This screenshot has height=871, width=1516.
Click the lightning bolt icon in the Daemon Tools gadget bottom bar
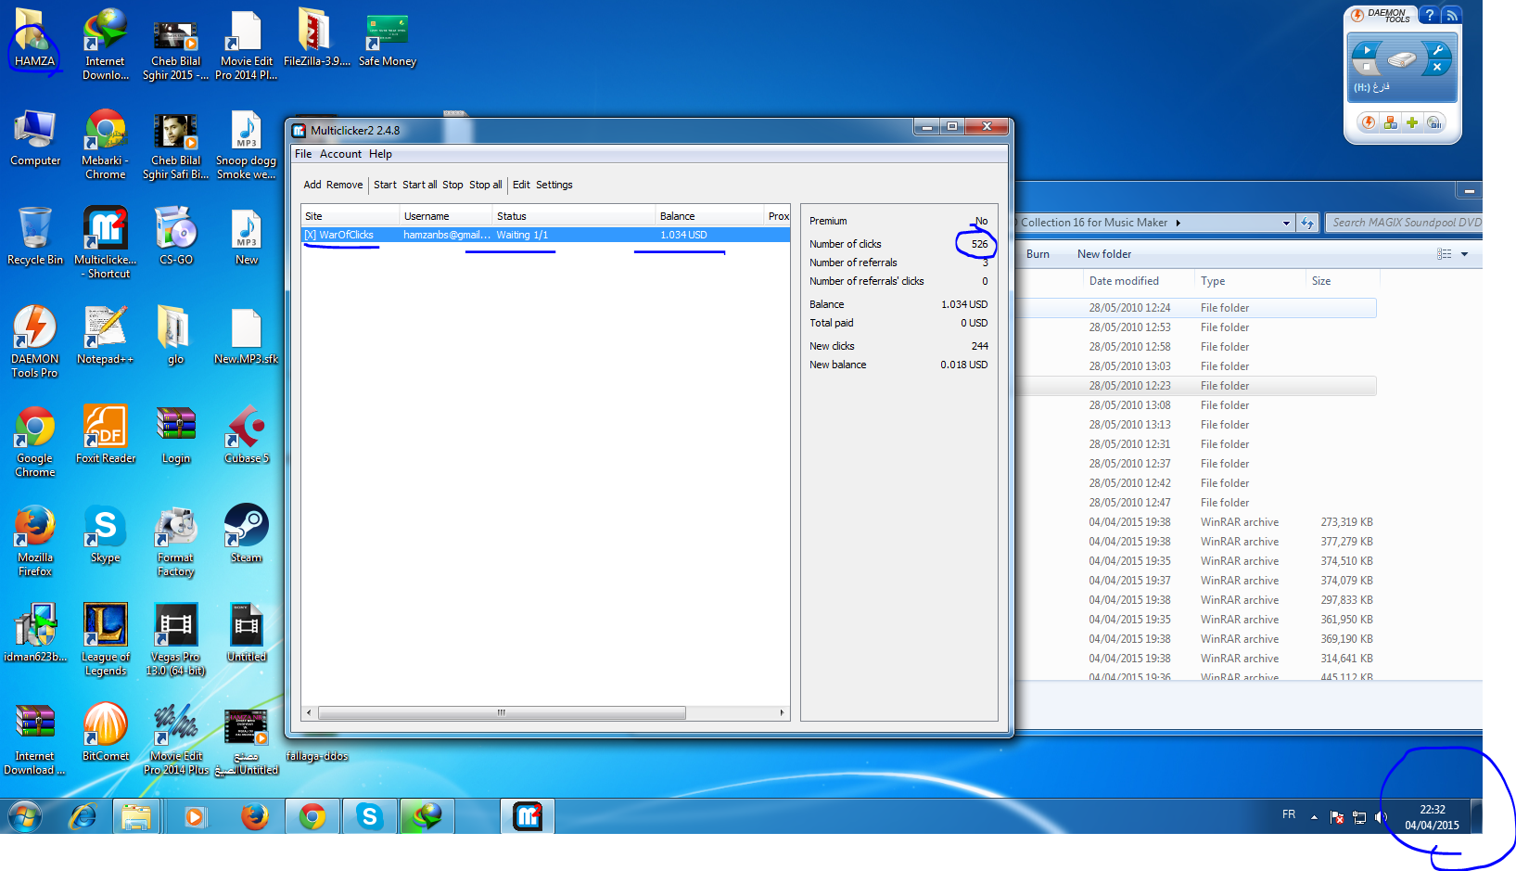tap(1368, 122)
